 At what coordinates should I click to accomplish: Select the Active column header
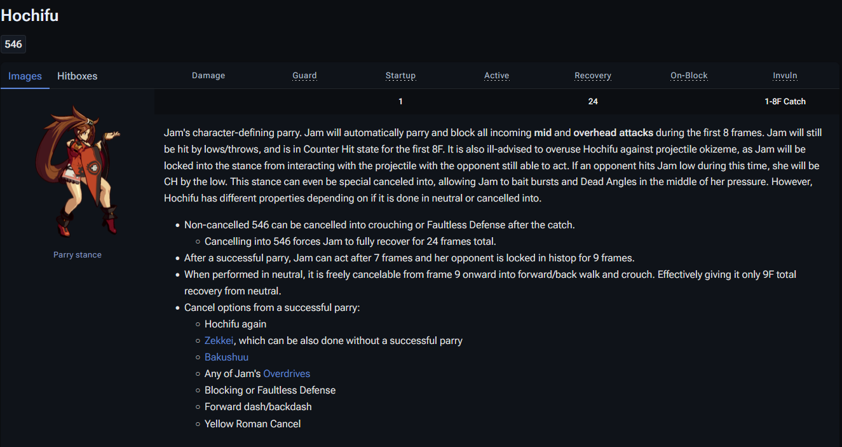[496, 76]
